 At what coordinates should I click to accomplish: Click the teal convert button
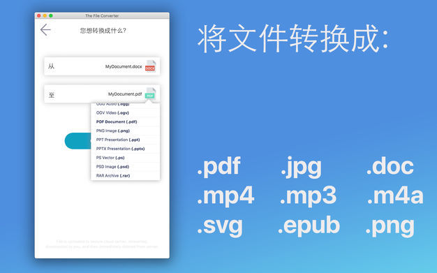77,141
